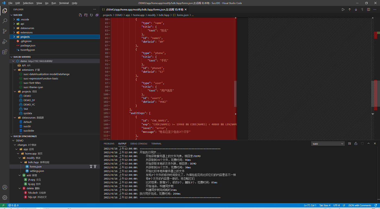
Task: Open the Search view in activity bar
Action: pos(5,21)
